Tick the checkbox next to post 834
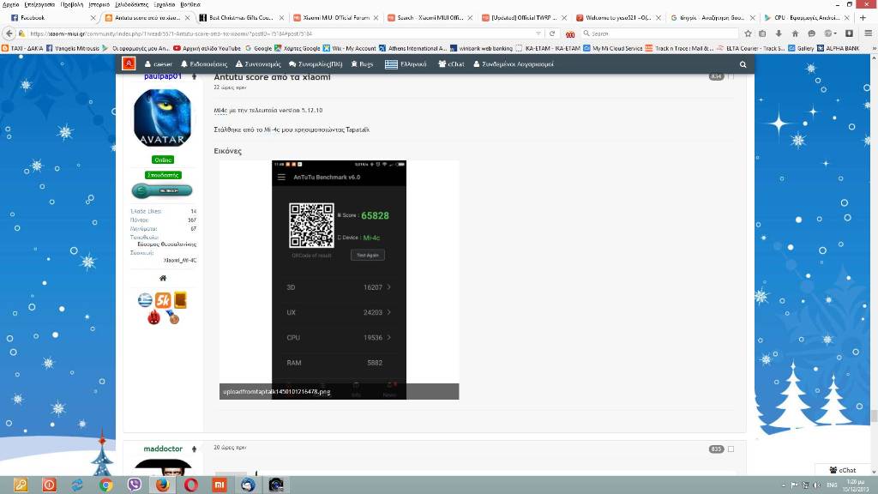 coord(731,76)
